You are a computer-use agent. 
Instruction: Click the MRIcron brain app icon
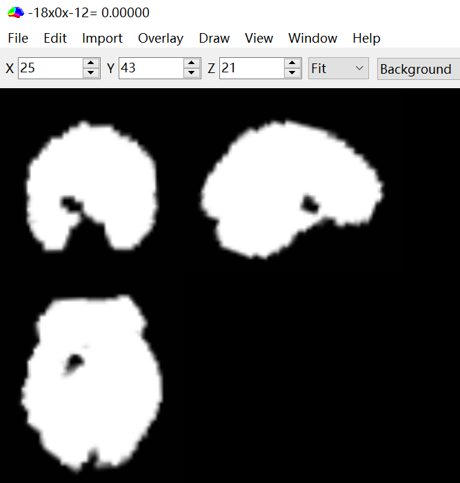coord(16,12)
